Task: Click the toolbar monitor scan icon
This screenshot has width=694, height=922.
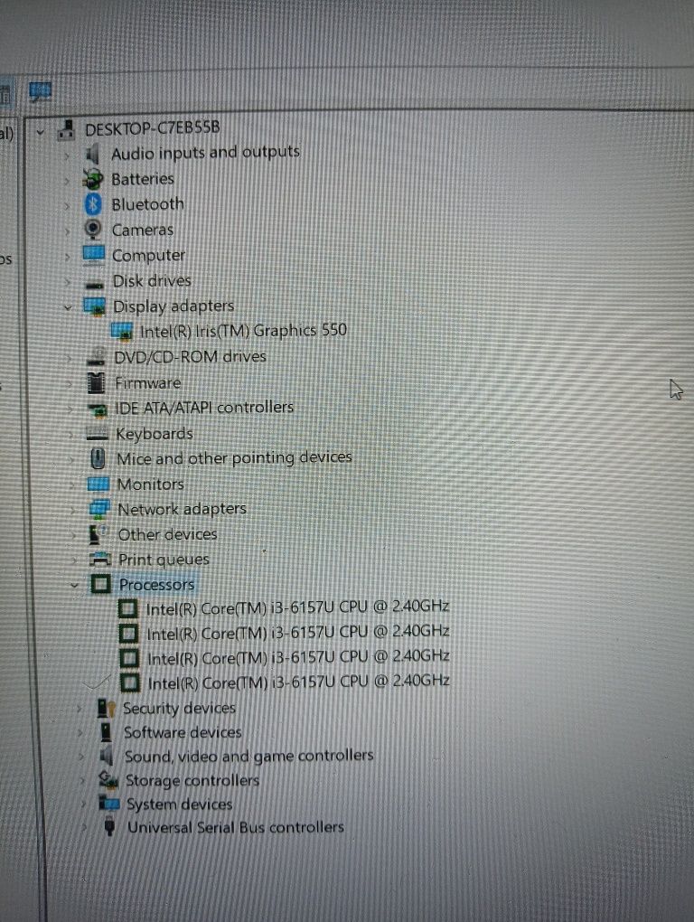Action: tap(40, 91)
